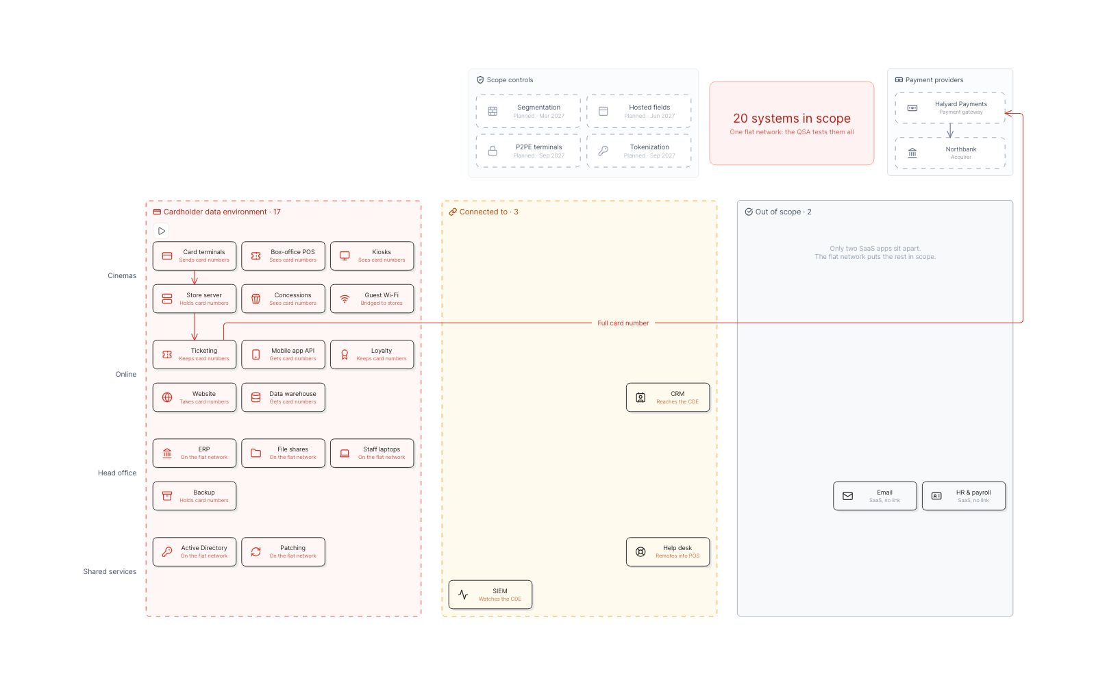The width and height of the screenshot is (1096, 685).
Task: Click the Ticketing ticket icon
Action: [167, 355]
